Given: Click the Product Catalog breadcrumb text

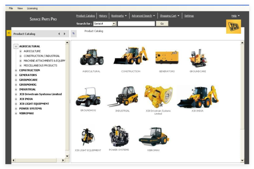Looking at the screenshot, I should [x=94, y=31].
